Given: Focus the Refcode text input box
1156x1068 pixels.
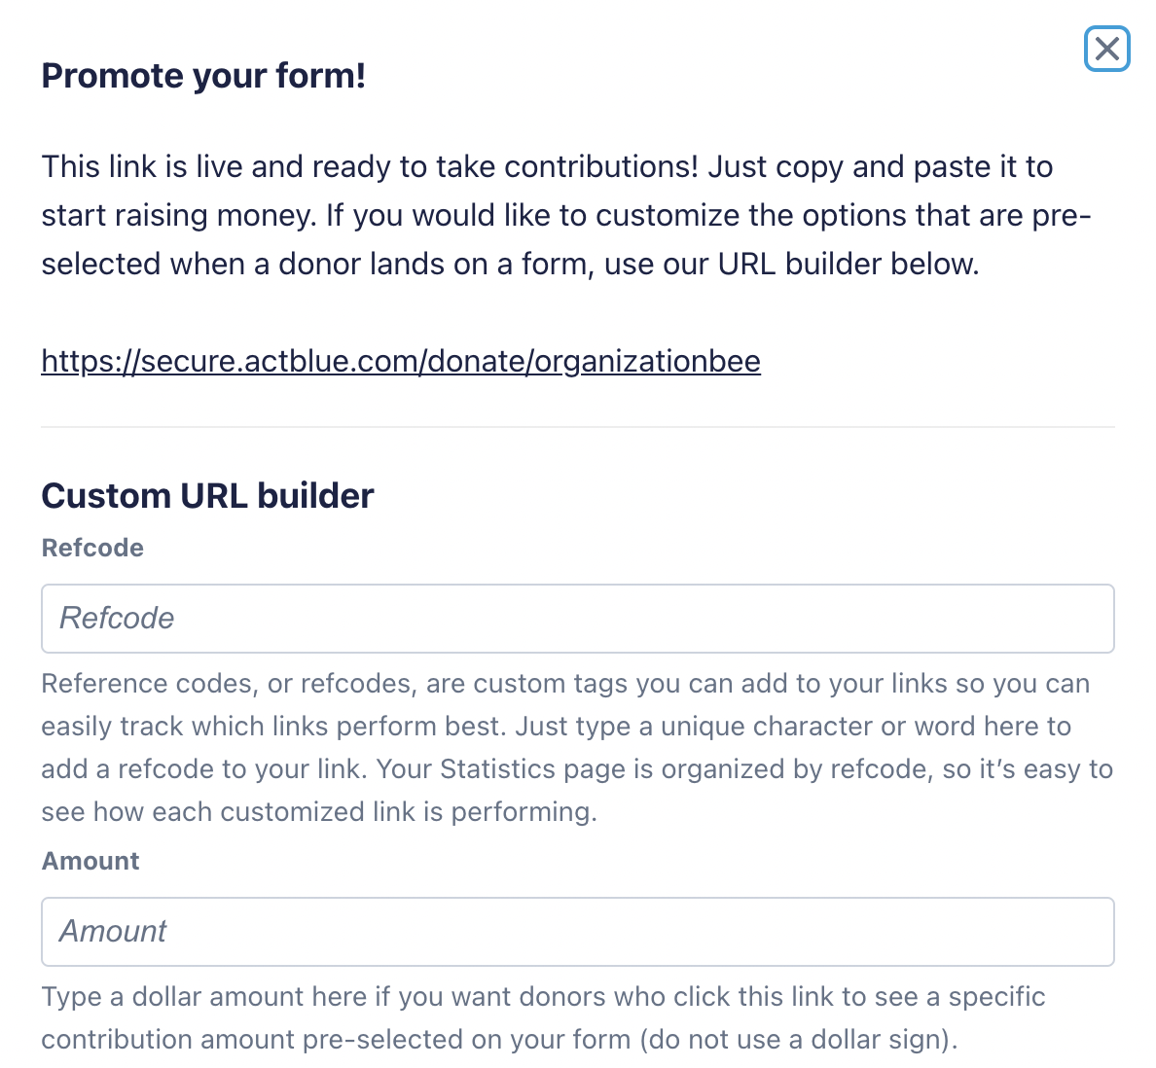Looking at the screenshot, I should (577, 619).
